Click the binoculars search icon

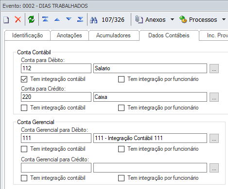pos(93,20)
